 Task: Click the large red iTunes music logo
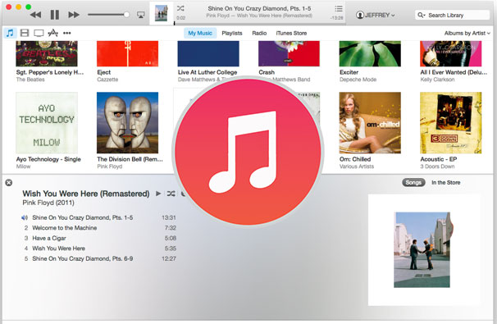click(248, 152)
